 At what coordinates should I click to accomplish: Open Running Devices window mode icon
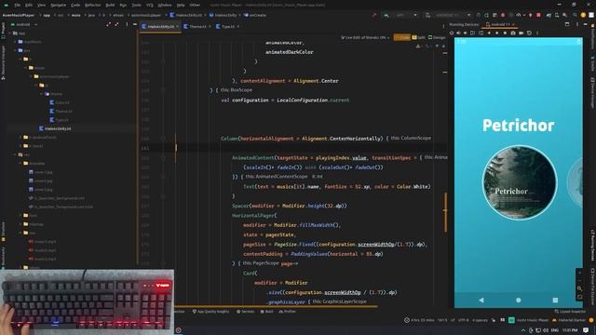(x=567, y=24)
